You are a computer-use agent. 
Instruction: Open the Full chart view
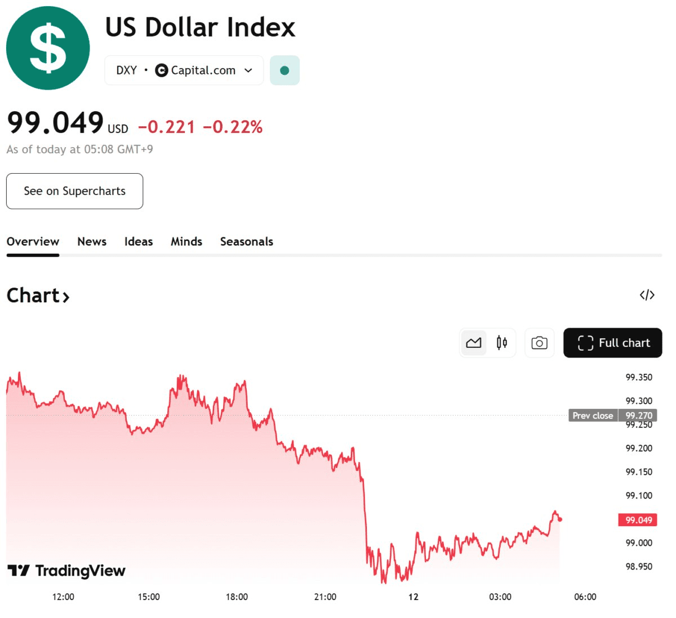pyautogui.click(x=612, y=343)
